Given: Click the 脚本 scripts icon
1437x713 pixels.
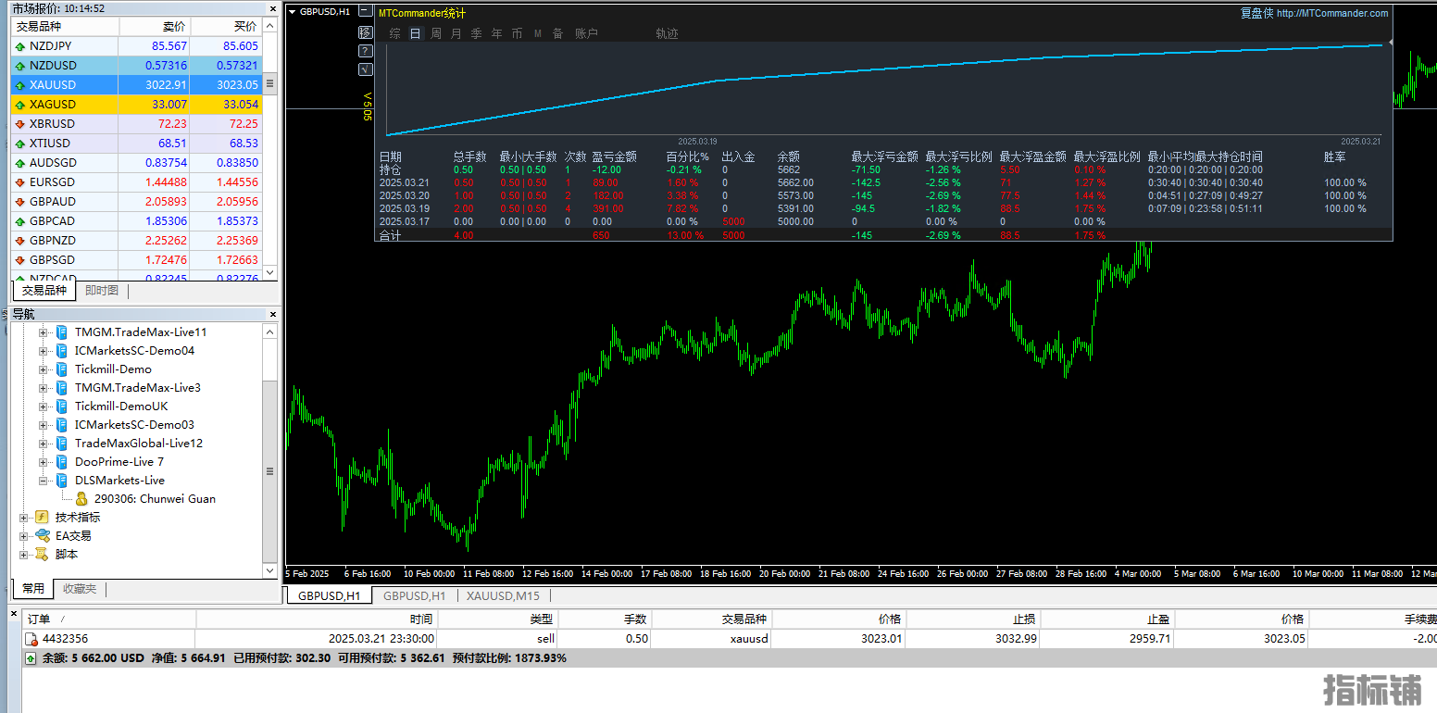Looking at the screenshot, I should click(42, 554).
